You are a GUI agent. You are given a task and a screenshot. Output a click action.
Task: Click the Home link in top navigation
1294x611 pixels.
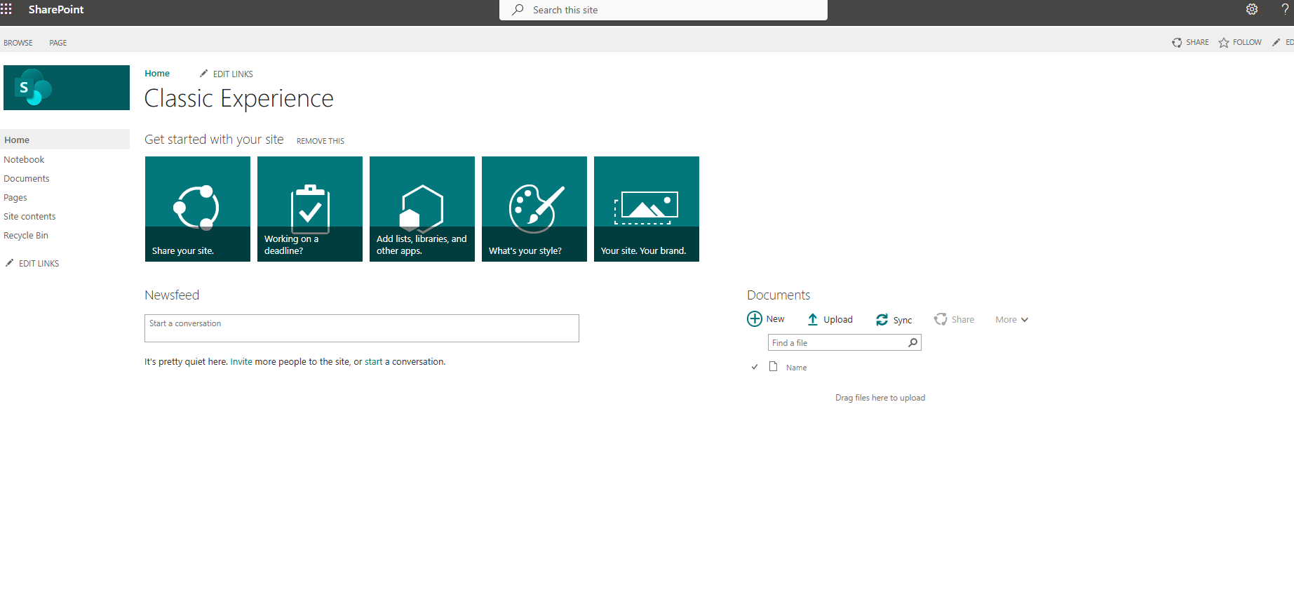[x=157, y=73]
